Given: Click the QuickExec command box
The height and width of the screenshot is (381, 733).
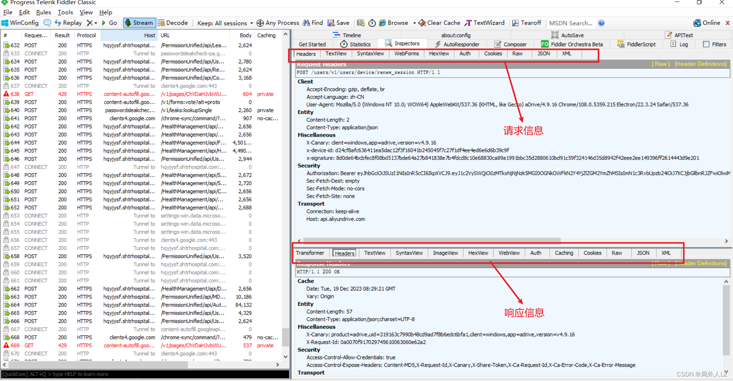Looking at the screenshot, I should 145,374.
